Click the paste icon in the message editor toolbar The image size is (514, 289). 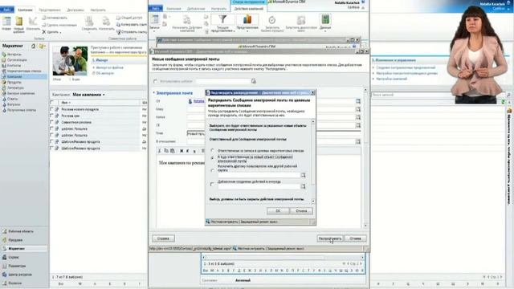(173, 151)
